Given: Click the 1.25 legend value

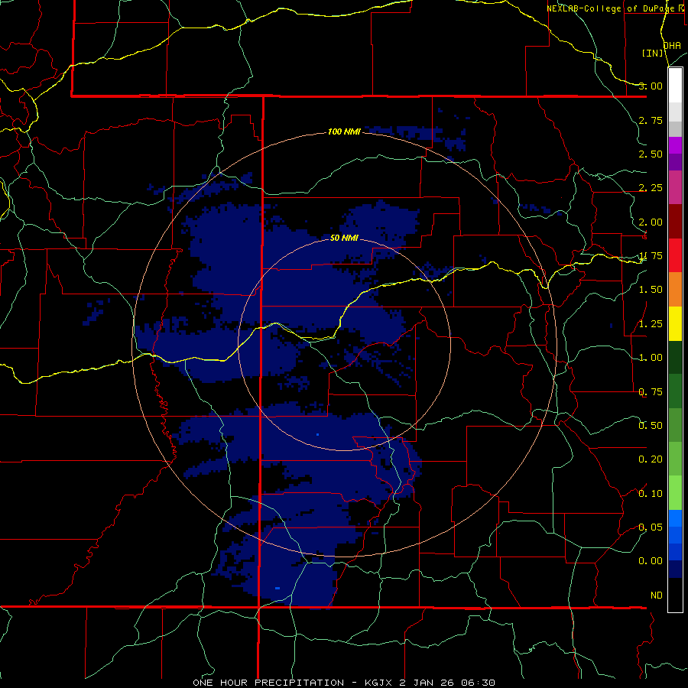Looking at the screenshot, I should click(651, 324).
